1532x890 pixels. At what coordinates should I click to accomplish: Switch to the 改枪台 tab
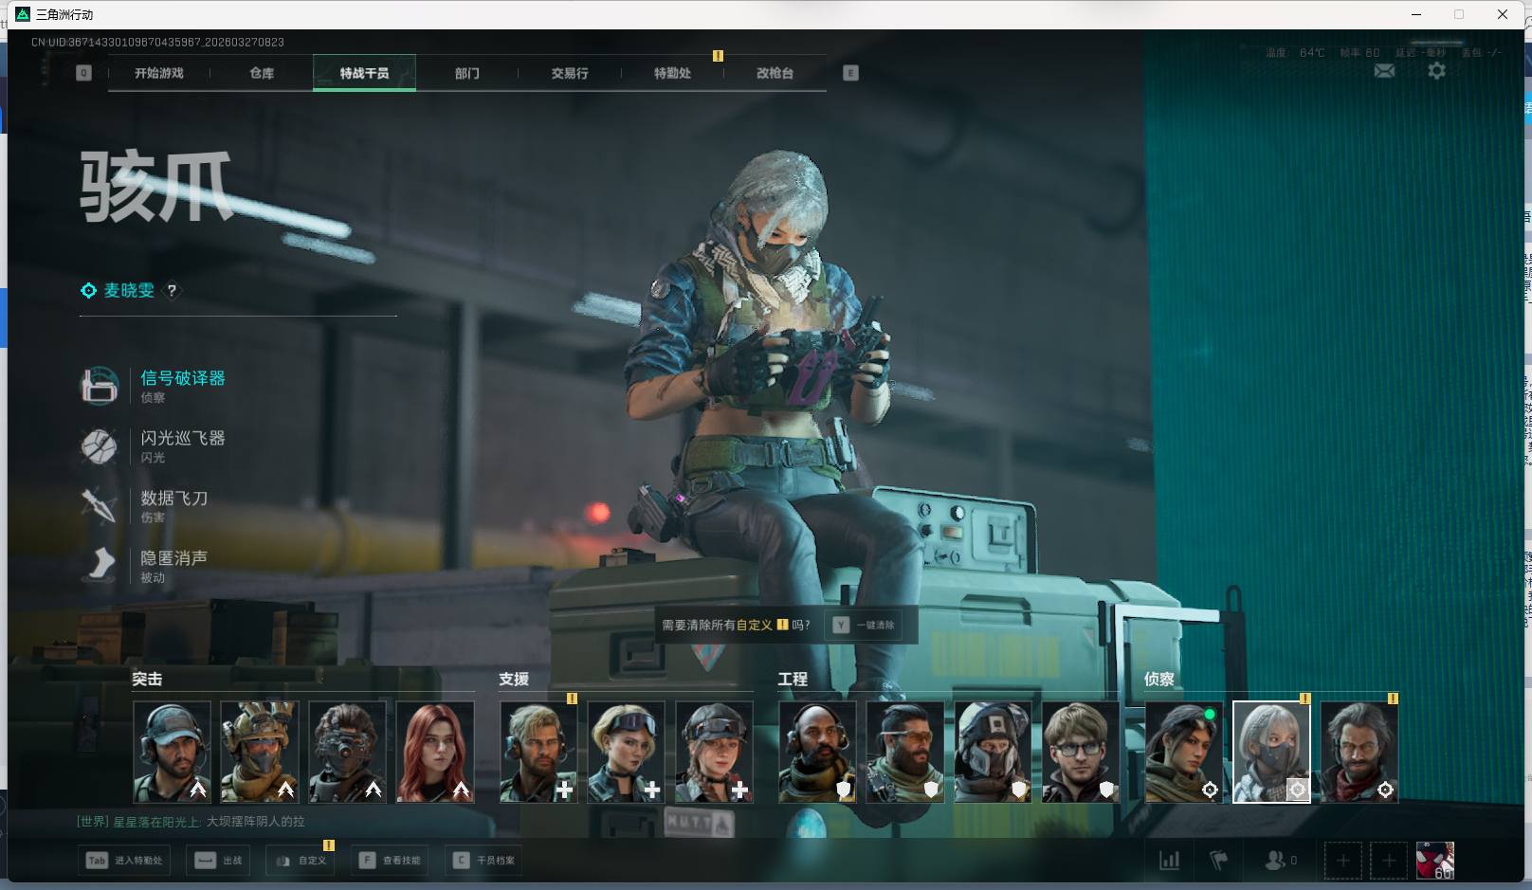click(x=775, y=73)
